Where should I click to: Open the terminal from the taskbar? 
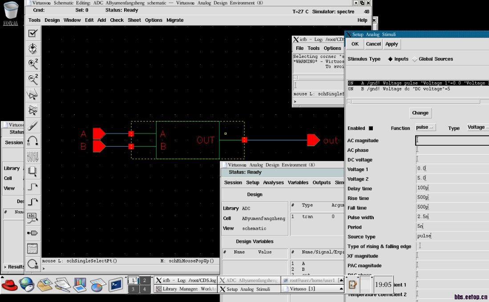pyautogui.click(x=116, y=284)
